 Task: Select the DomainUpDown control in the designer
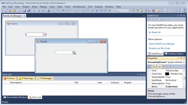click(x=36, y=34)
